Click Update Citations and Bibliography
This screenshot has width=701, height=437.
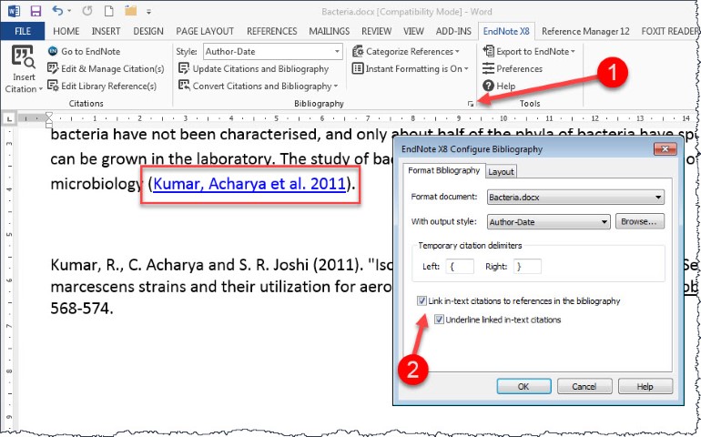253,68
